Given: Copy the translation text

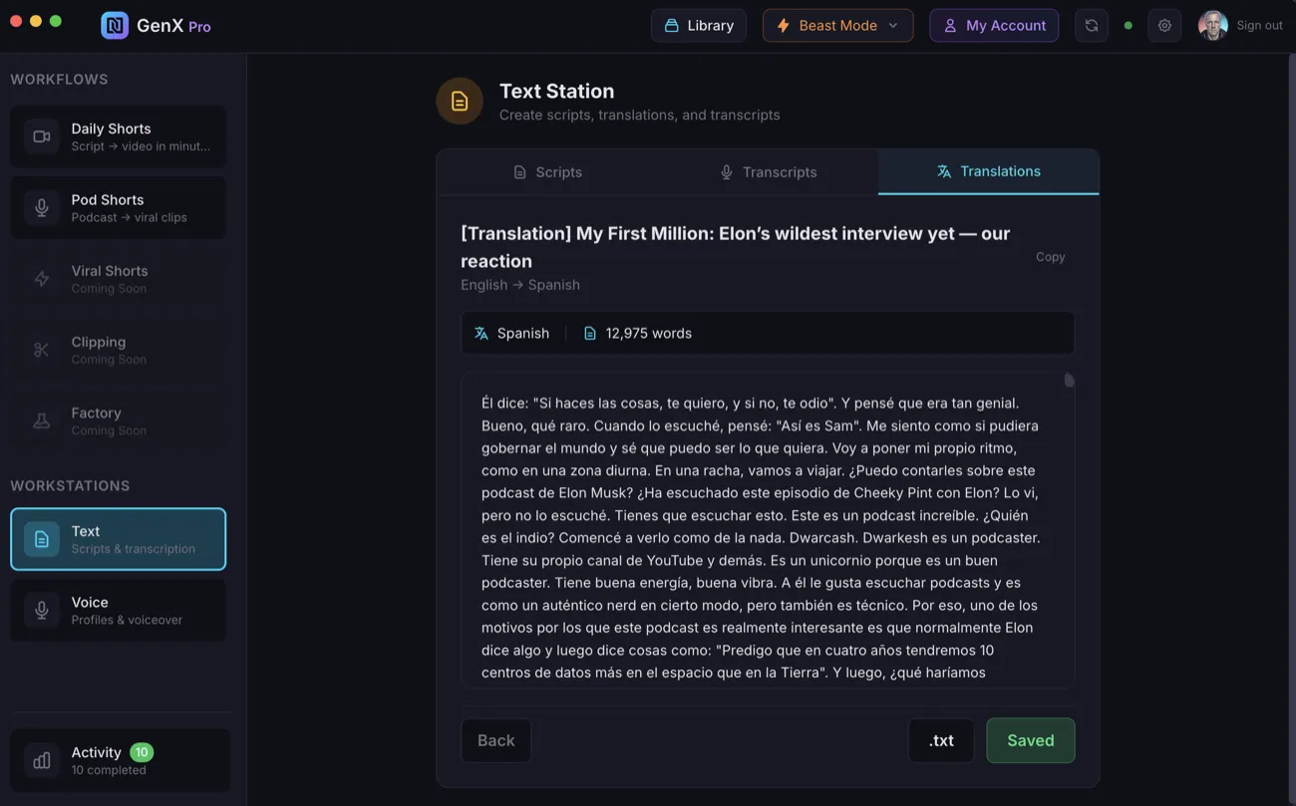Looking at the screenshot, I should [1050, 257].
